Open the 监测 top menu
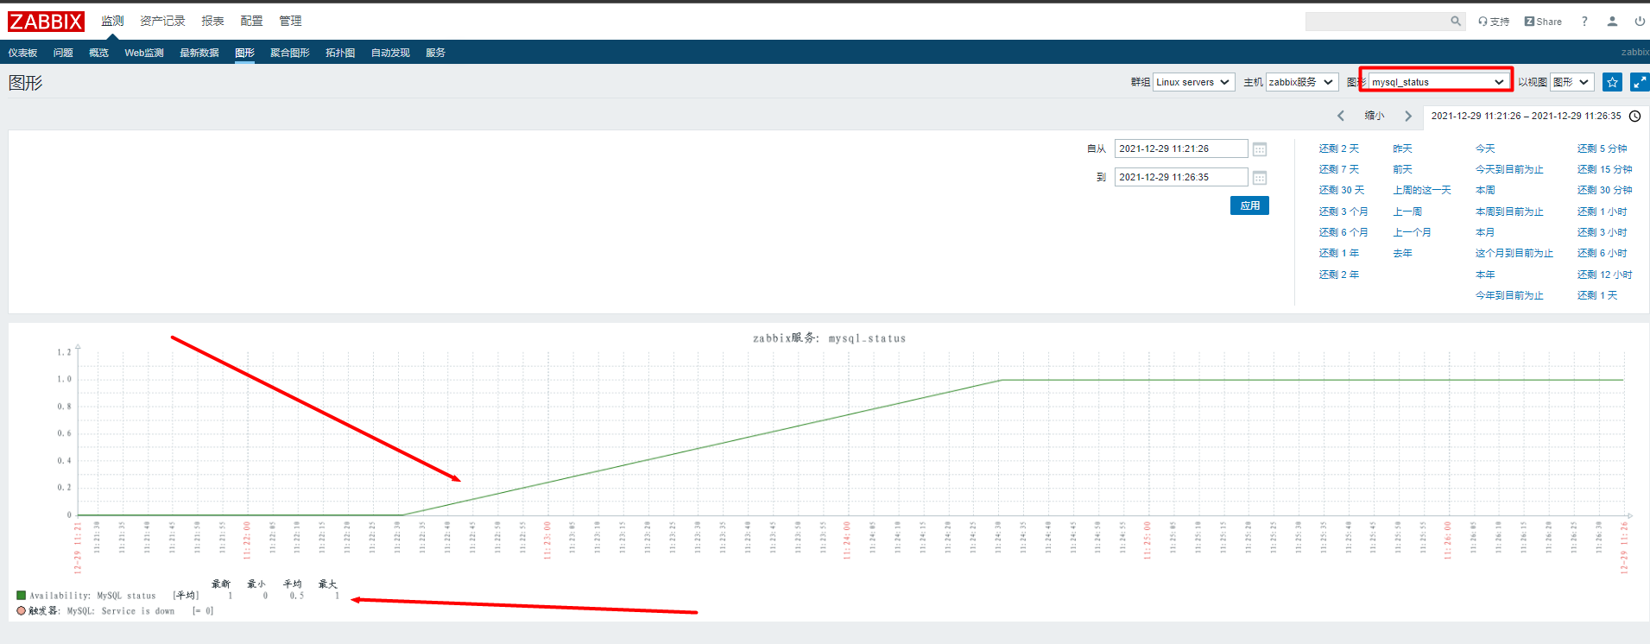The width and height of the screenshot is (1650, 644). (x=112, y=21)
